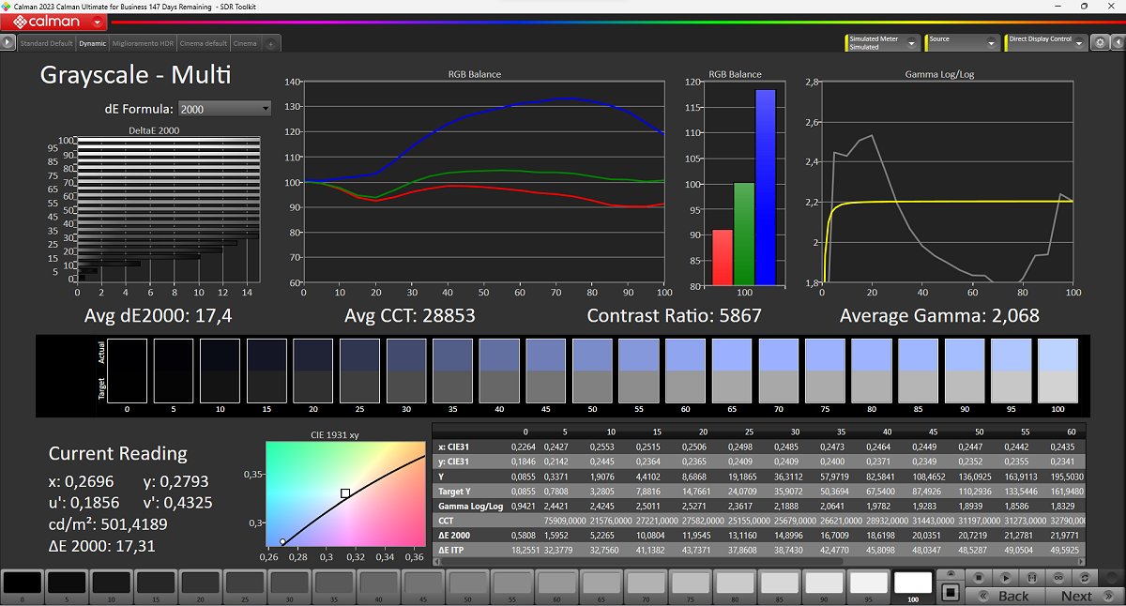The image size is (1126, 606).
Task: Expand the Source dropdown
Action: (x=991, y=42)
